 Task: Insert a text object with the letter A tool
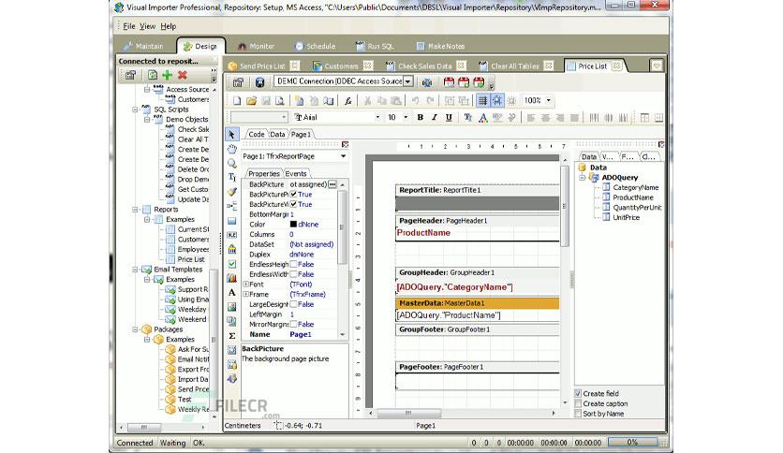[x=231, y=292]
